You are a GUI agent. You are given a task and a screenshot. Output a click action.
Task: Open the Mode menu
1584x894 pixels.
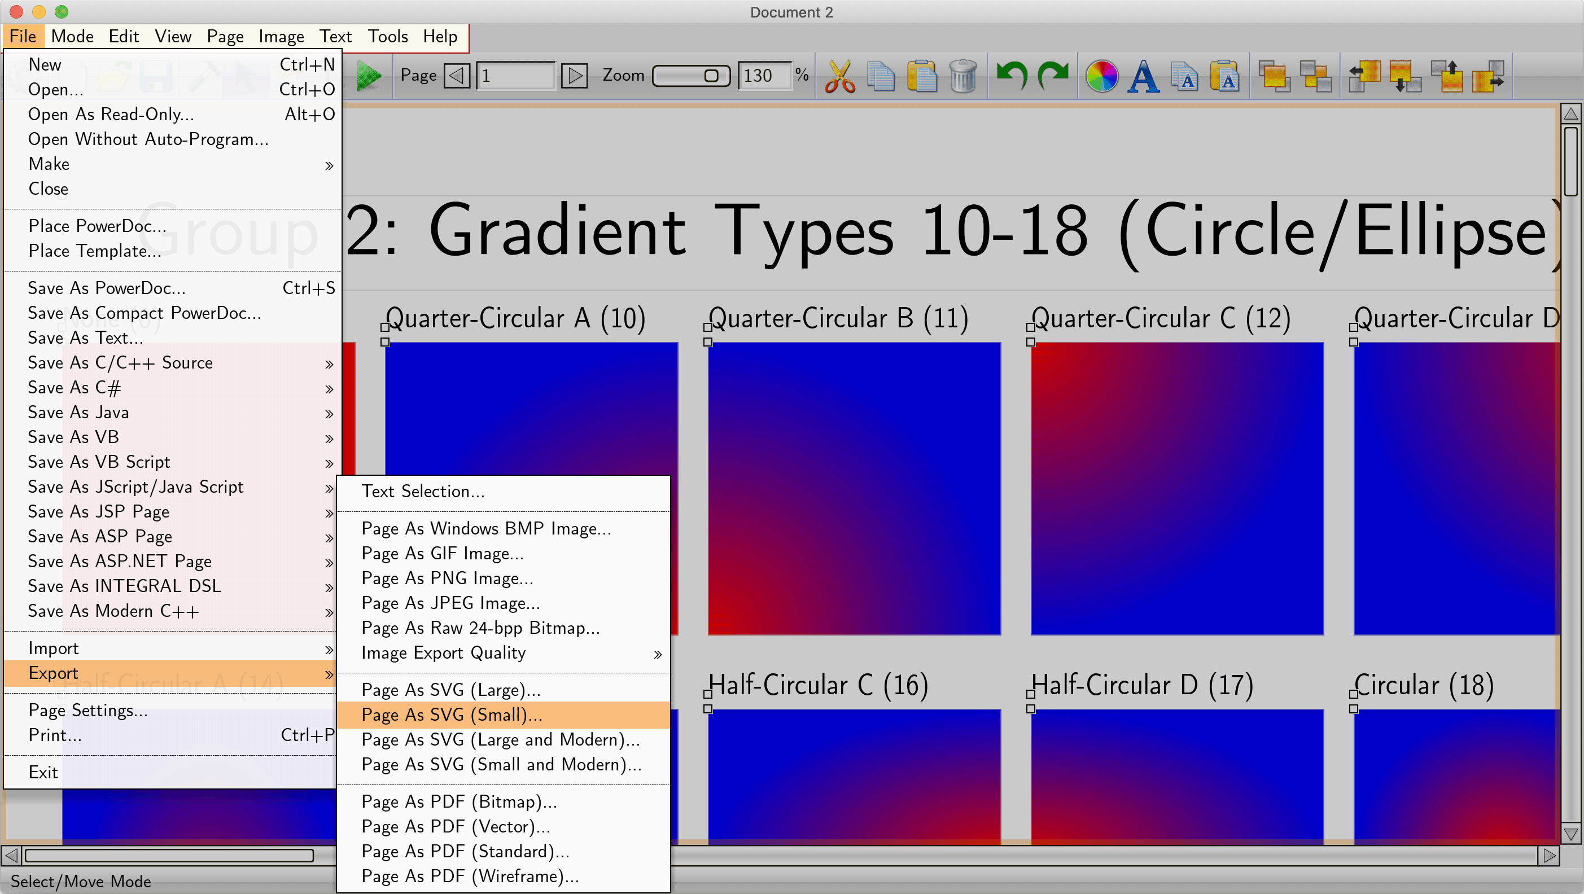click(72, 36)
